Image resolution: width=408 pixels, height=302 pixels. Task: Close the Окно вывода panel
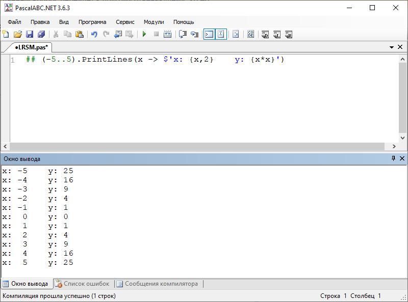point(402,158)
